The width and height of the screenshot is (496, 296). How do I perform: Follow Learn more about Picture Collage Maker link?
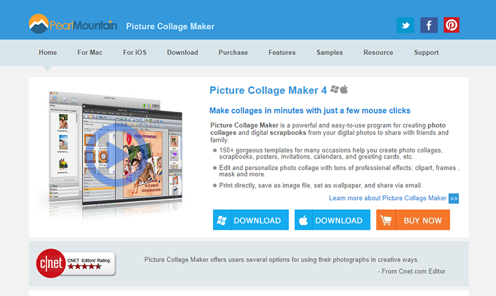point(387,198)
